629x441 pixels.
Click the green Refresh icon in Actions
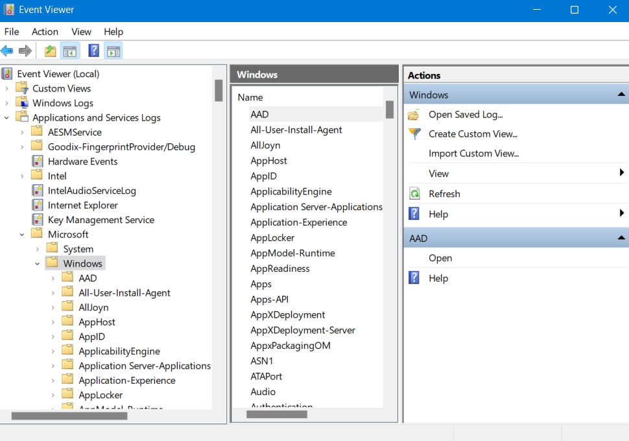(x=414, y=194)
